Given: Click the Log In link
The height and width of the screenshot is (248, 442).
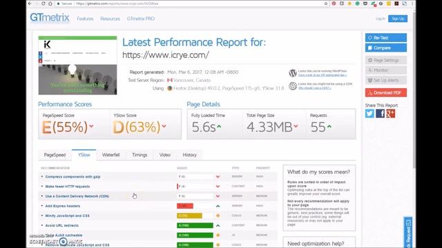Looking at the screenshot, I should tap(380, 19).
